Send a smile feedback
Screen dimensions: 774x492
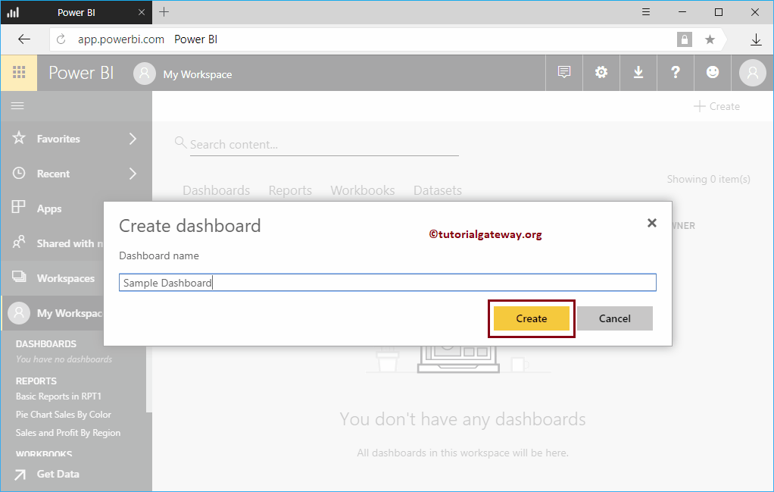712,72
